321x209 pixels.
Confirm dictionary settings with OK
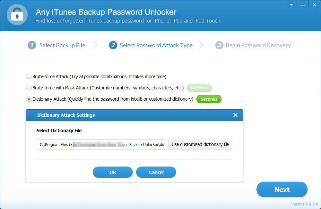click(x=113, y=172)
